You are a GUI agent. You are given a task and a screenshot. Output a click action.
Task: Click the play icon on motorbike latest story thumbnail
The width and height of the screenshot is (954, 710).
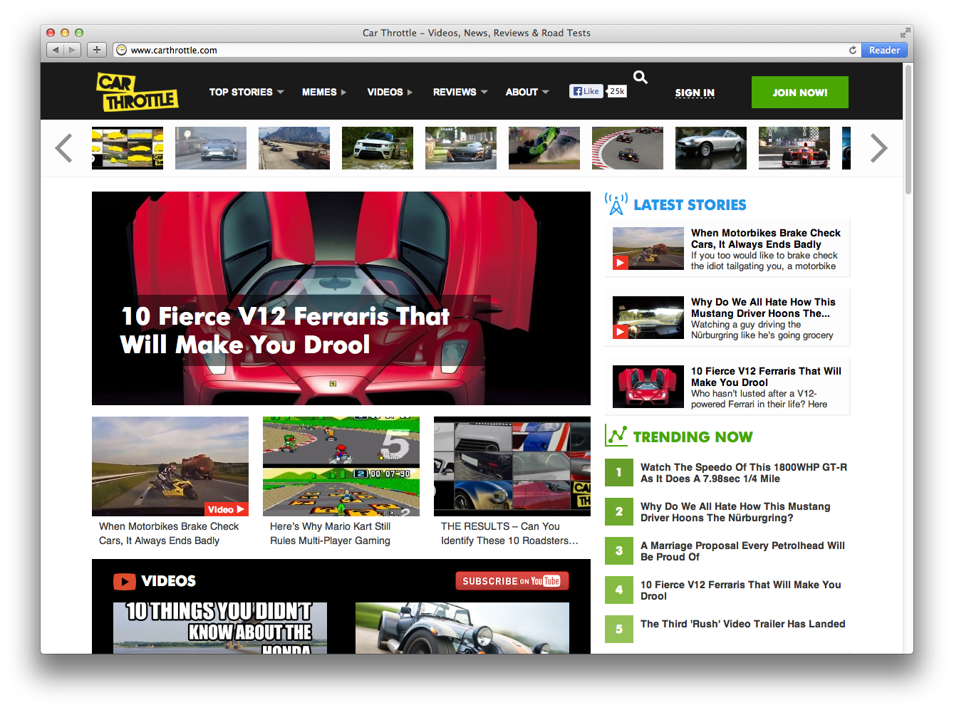[x=620, y=263]
